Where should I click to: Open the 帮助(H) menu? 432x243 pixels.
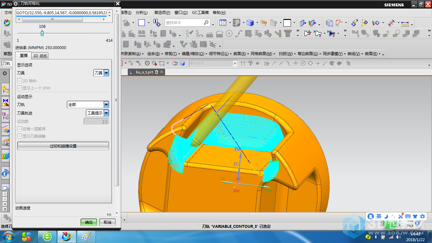pos(219,13)
